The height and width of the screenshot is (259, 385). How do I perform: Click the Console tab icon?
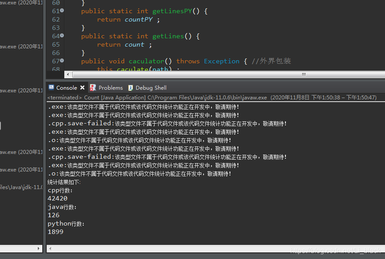pos(51,88)
